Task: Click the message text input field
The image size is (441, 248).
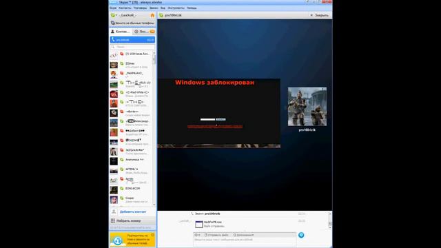Action: coord(245,241)
